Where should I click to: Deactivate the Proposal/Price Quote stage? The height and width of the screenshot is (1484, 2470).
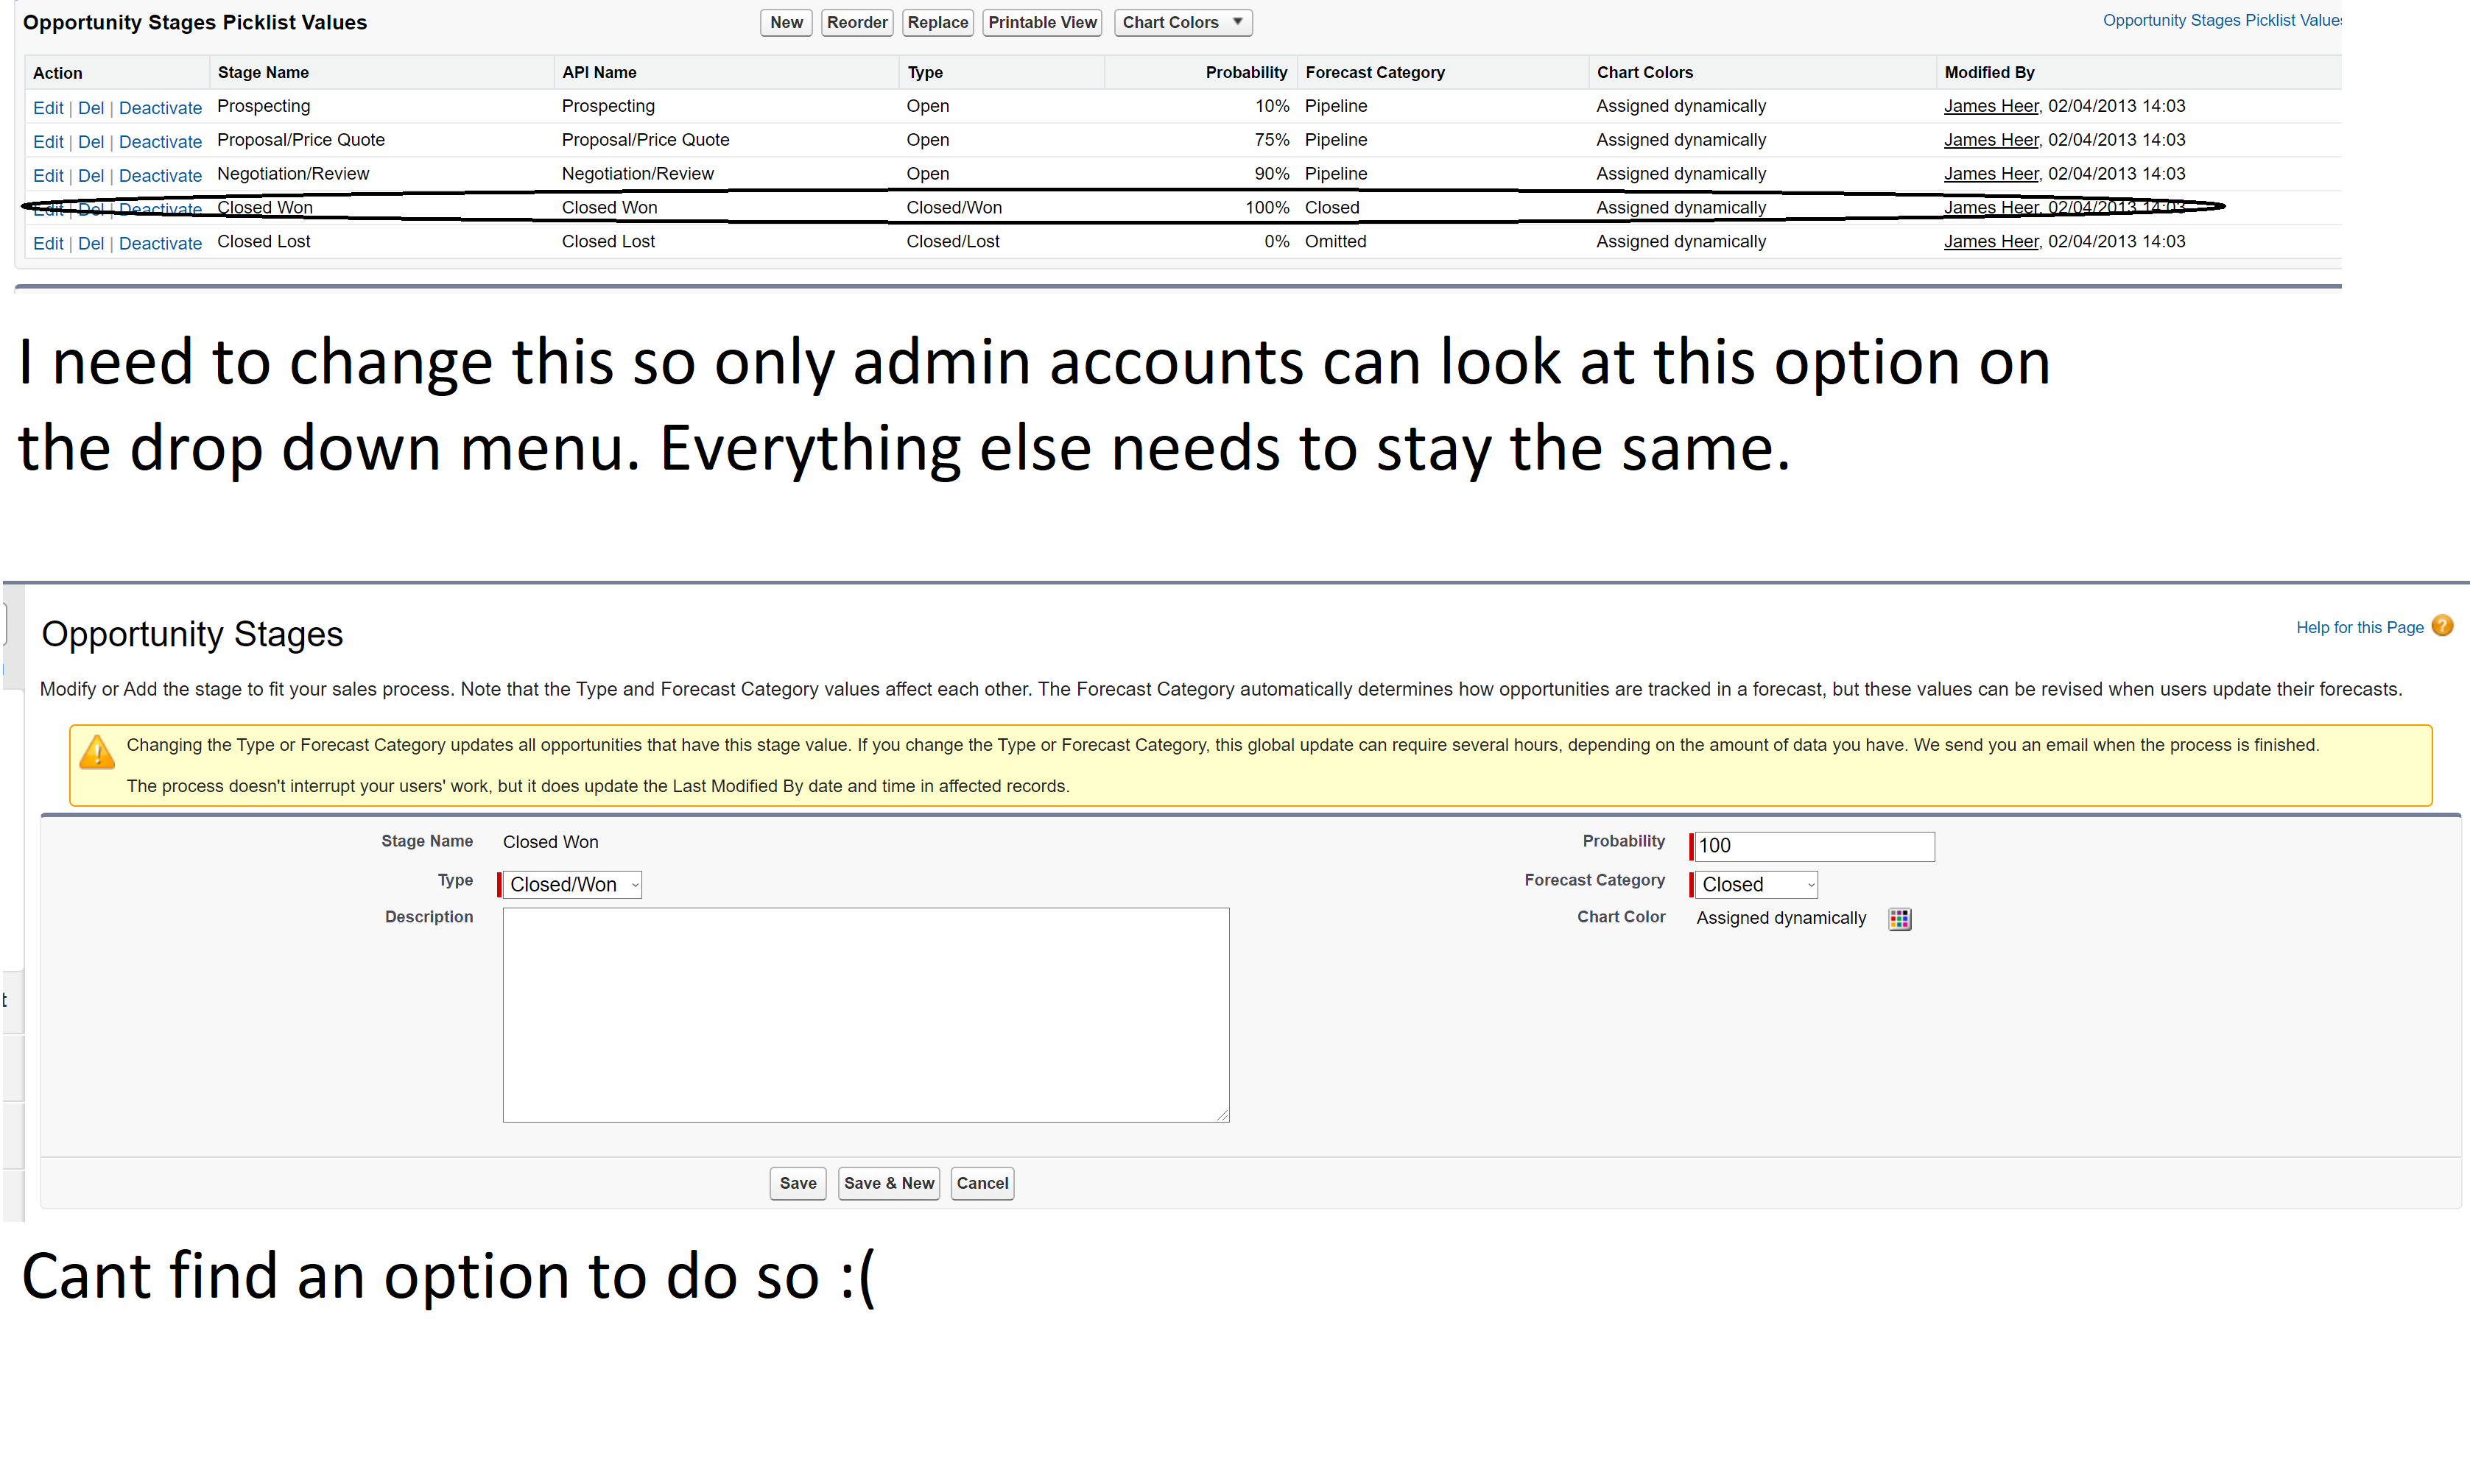coord(160,142)
